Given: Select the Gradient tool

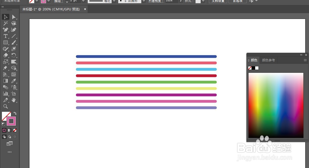Looking at the screenshot, I should tap(5, 81).
